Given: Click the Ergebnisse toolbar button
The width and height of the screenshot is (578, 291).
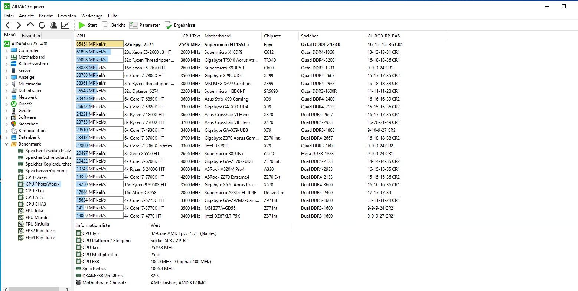Looking at the screenshot, I should (180, 25).
